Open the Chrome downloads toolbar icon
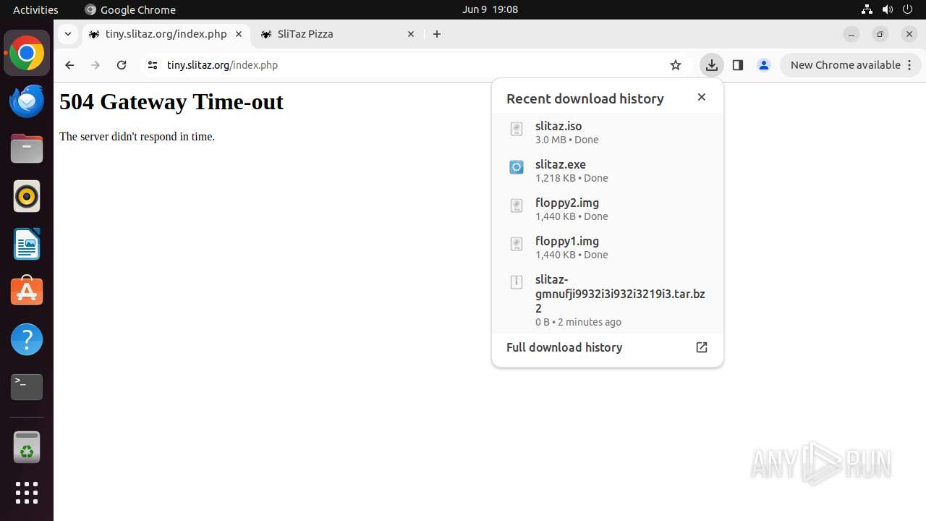The width and height of the screenshot is (926, 521). click(712, 65)
